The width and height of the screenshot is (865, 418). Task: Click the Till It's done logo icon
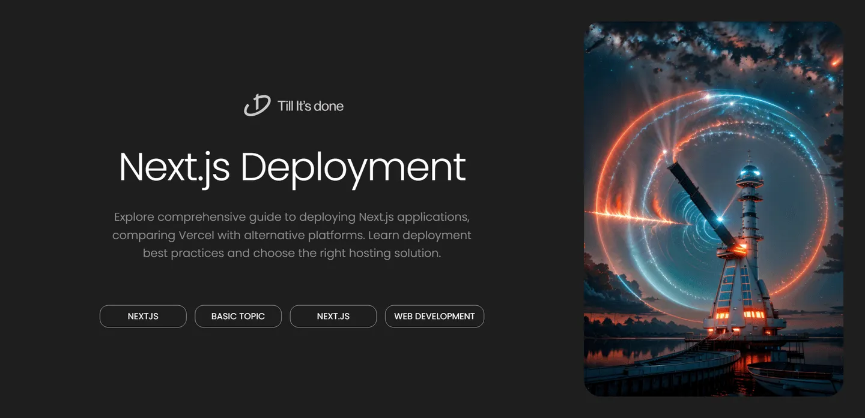tap(256, 106)
